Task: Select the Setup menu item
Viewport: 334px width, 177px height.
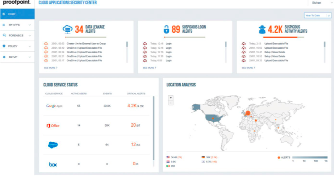Action: click(13, 57)
